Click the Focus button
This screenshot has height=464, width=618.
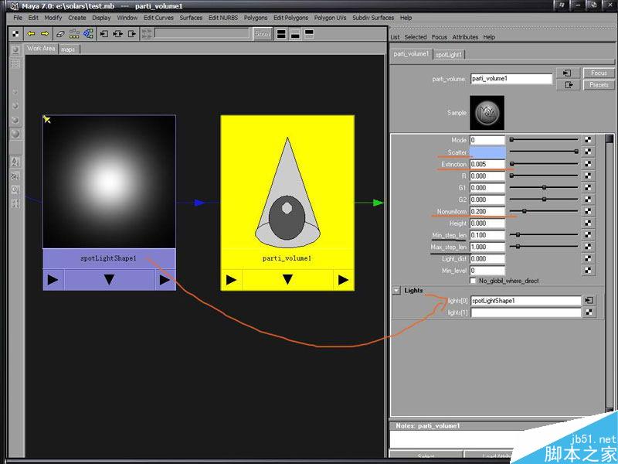click(x=599, y=73)
